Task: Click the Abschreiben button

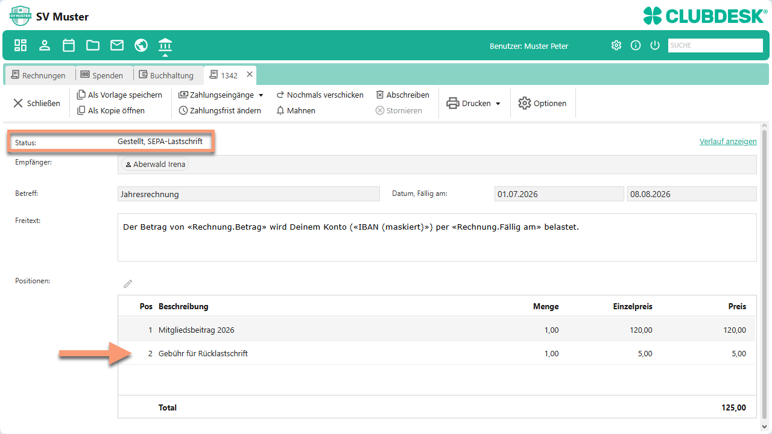Action: click(x=403, y=95)
